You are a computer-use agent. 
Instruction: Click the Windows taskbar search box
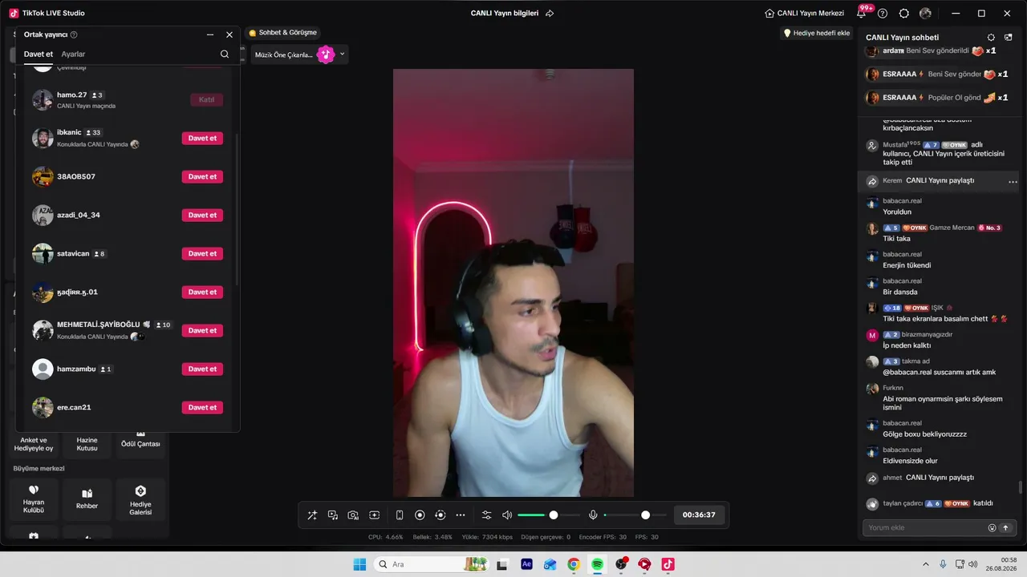click(432, 564)
